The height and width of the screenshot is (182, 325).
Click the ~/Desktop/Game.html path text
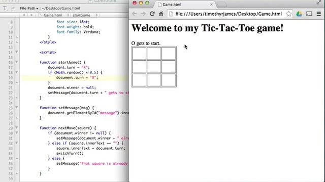61,8
